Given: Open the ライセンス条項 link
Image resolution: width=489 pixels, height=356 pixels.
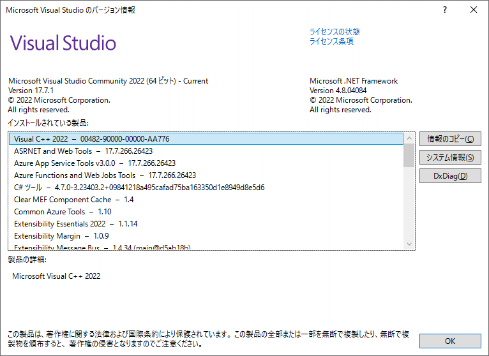Looking at the screenshot, I should coord(331,41).
